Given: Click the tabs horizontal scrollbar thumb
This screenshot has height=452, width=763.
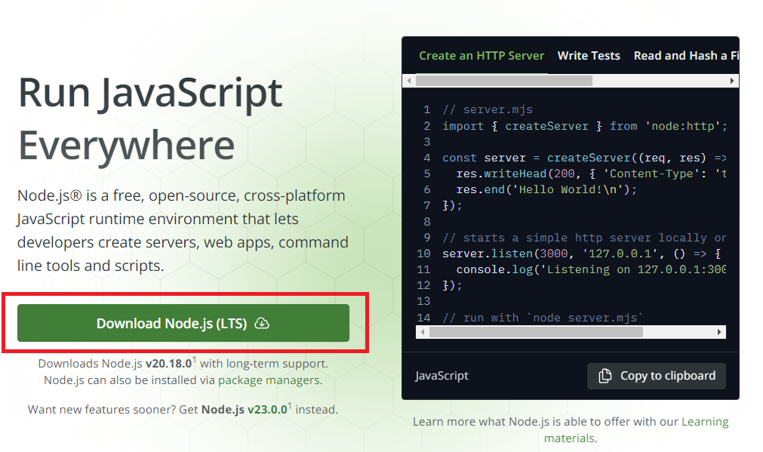Looking at the screenshot, I should (x=504, y=81).
